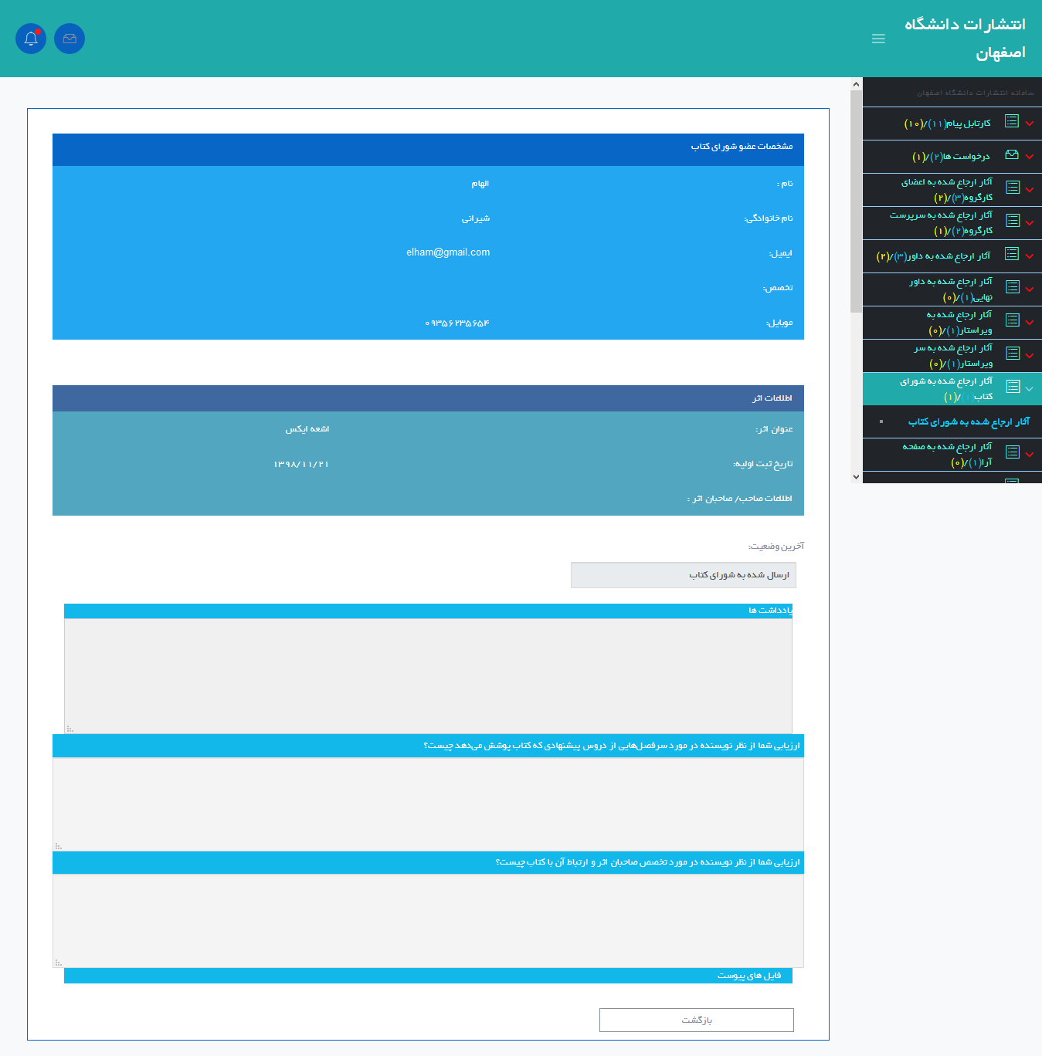Click list icon for آثار ارجاع شده به صفحه آرا
Viewport: 1042px width, 1056px height.
[x=1012, y=452]
